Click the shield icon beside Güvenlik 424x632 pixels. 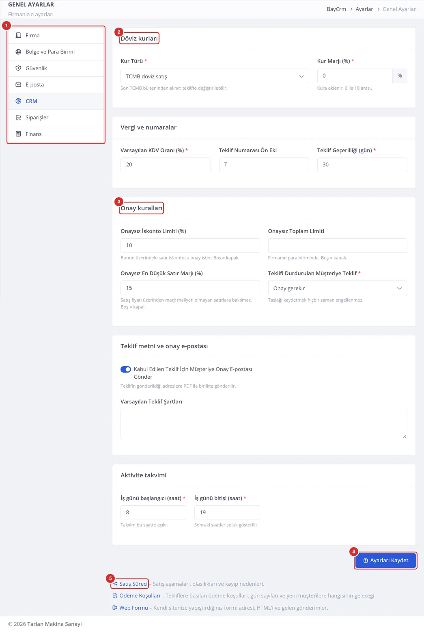pyautogui.click(x=18, y=68)
